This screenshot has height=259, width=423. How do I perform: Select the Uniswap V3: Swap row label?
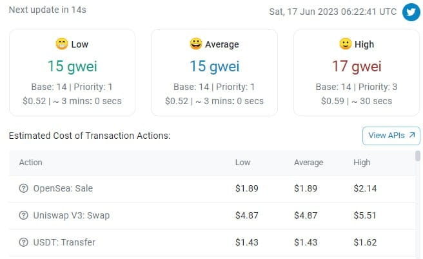point(72,215)
